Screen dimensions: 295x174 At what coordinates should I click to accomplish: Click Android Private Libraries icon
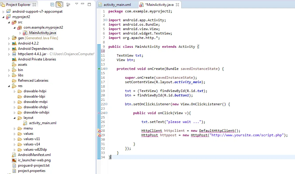click(x=14, y=59)
